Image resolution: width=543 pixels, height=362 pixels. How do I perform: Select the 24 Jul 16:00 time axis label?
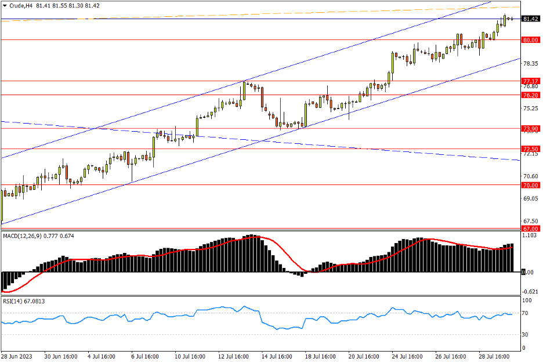pyautogui.click(x=406, y=356)
